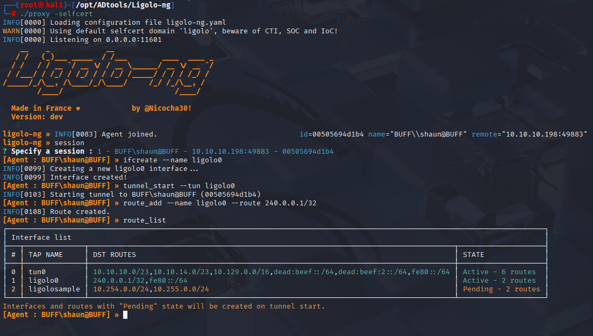Click the Interface list table title
593x336 pixels.
coord(41,238)
